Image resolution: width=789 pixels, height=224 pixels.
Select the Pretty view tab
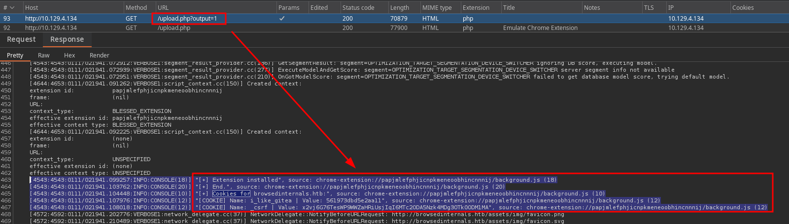[x=15, y=55]
